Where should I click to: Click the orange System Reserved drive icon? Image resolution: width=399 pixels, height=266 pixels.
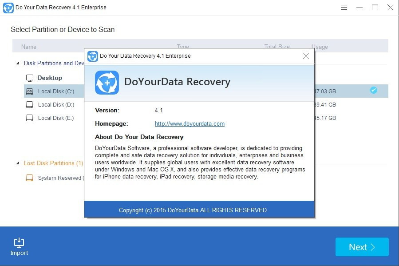tap(30, 178)
